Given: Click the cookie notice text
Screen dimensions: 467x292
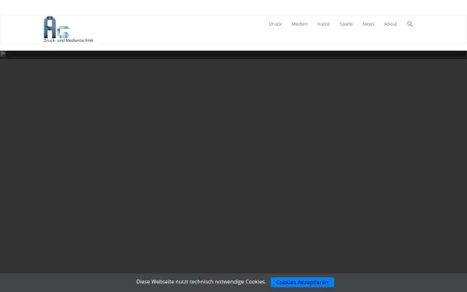Looking at the screenshot, I should click(201, 282).
